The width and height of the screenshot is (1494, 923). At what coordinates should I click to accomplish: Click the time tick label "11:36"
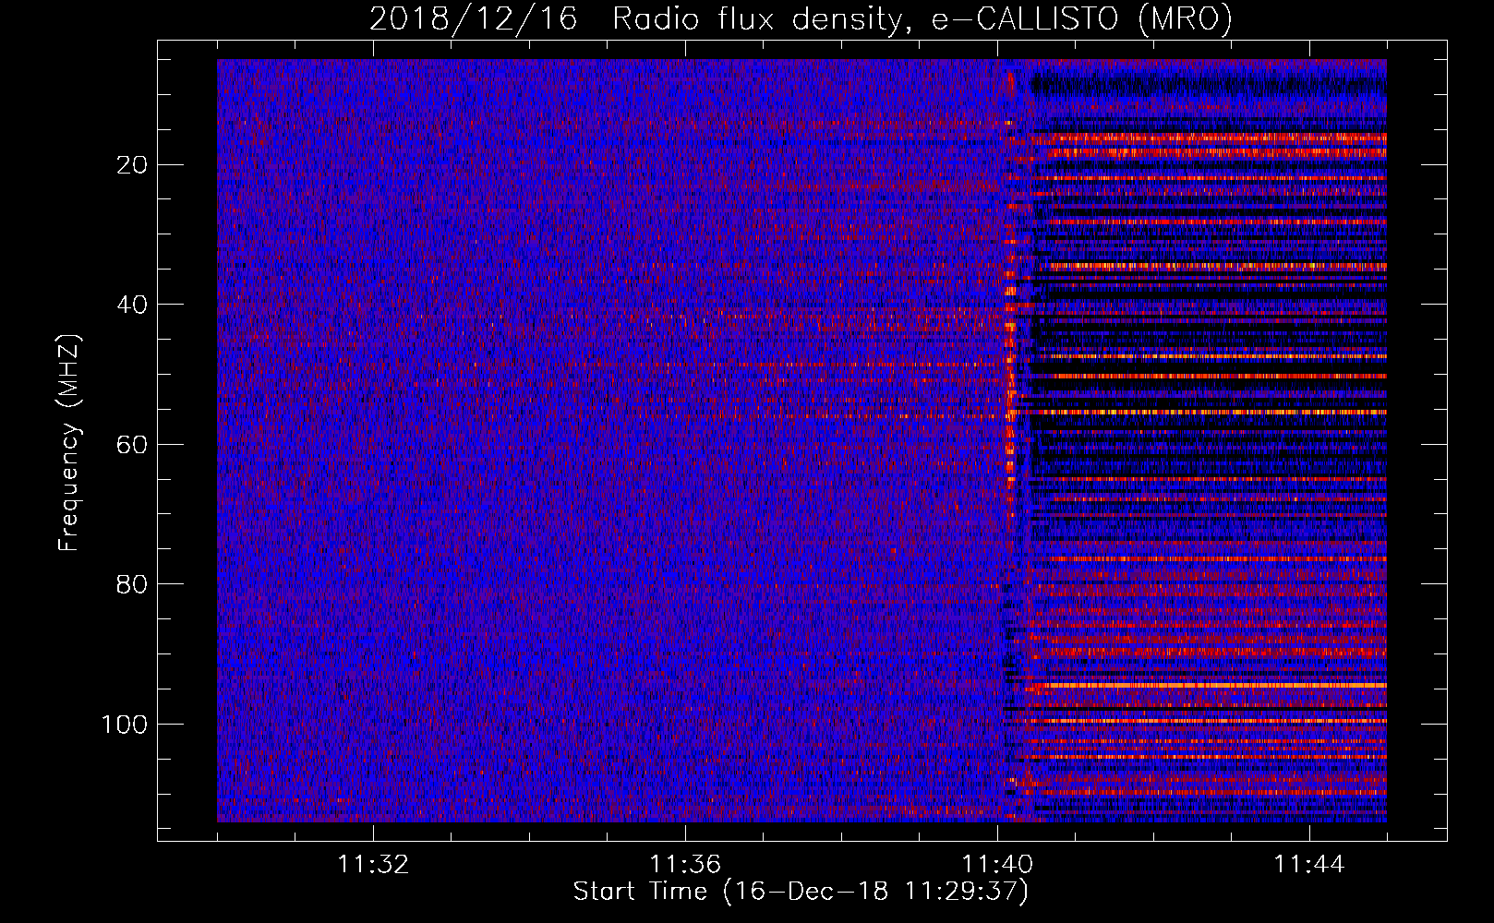[685, 865]
